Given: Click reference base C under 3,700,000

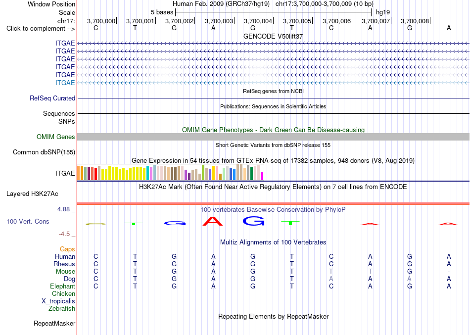Looking at the screenshot, I should click(x=95, y=28).
